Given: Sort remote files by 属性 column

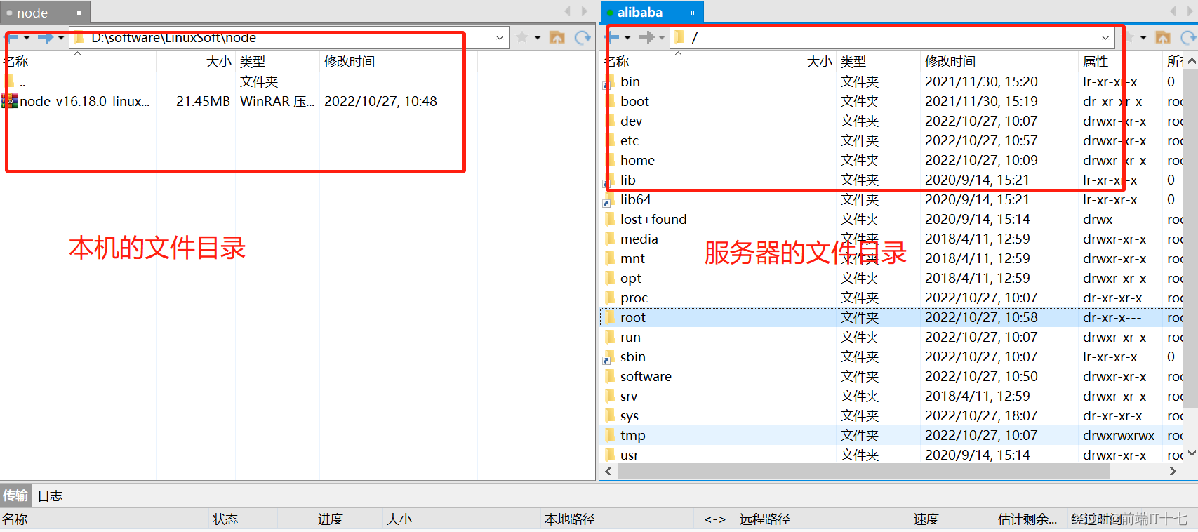Looking at the screenshot, I should [1120, 61].
